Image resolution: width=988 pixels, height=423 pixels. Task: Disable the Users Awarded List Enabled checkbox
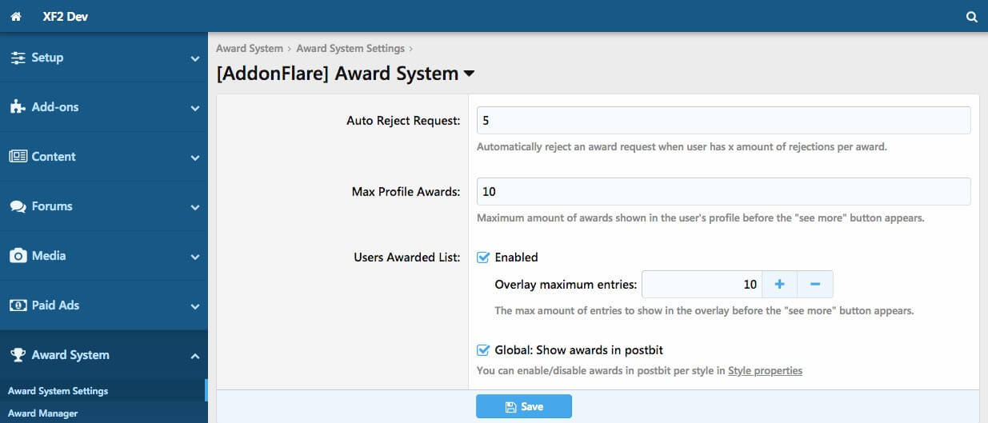pos(483,257)
